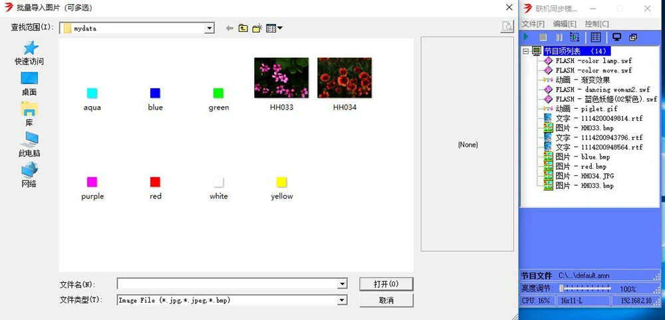Select FLASH - color move.swf in the program list
The image size is (665, 320).
[x=593, y=70]
